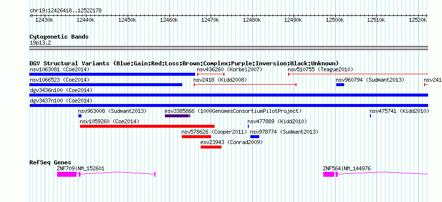Select the nsv436260 (Korbel2007) red loss line
This screenshot has height=202, width=442.
point(211,74)
